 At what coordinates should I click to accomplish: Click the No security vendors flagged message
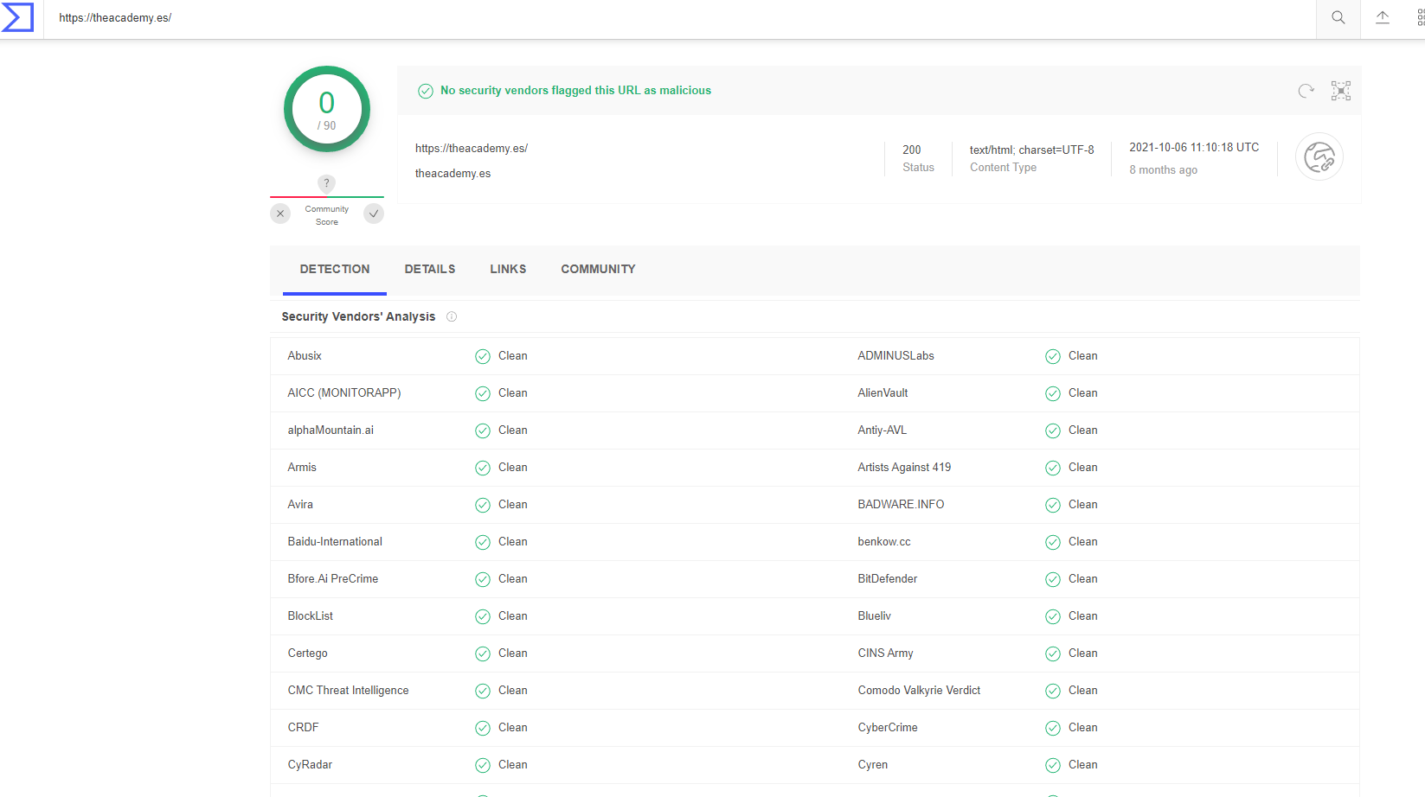[x=575, y=91]
